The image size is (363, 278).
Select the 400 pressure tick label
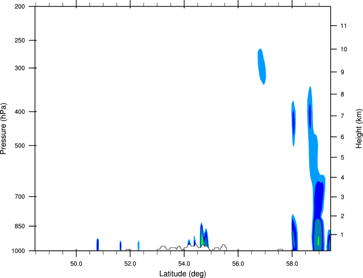20,112
